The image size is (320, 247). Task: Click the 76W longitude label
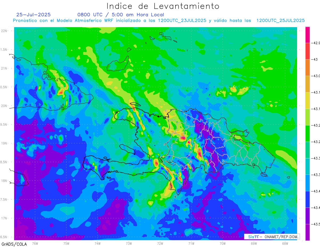point(35,244)
